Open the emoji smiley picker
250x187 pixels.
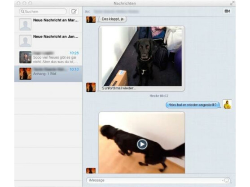click(x=227, y=180)
